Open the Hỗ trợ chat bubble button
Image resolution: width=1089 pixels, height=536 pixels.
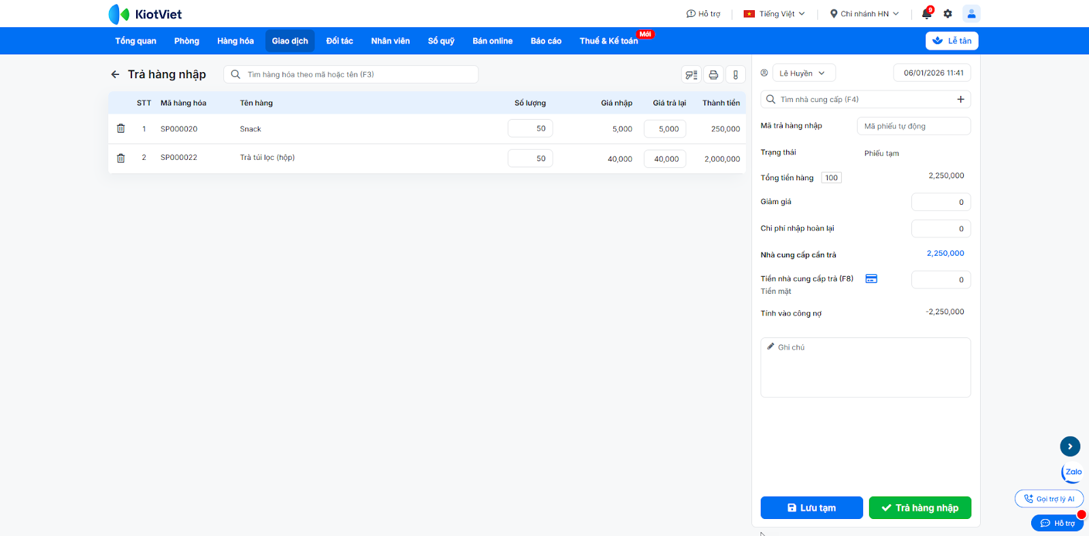(1058, 523)
